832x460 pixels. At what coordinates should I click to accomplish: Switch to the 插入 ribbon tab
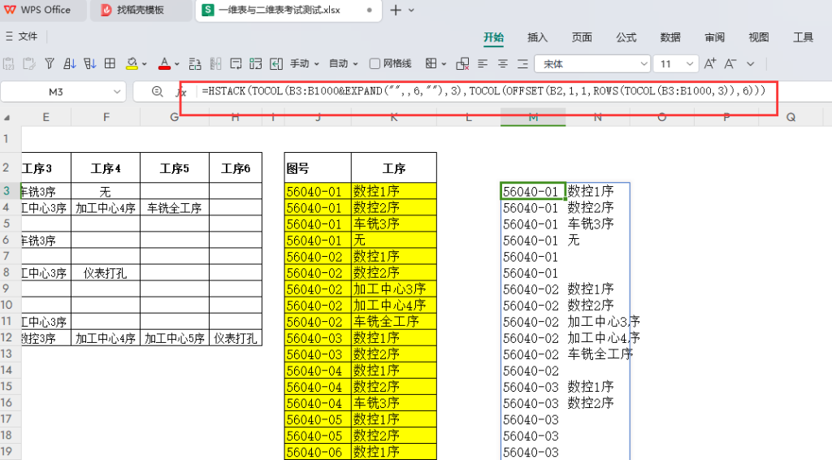point(538,37)
